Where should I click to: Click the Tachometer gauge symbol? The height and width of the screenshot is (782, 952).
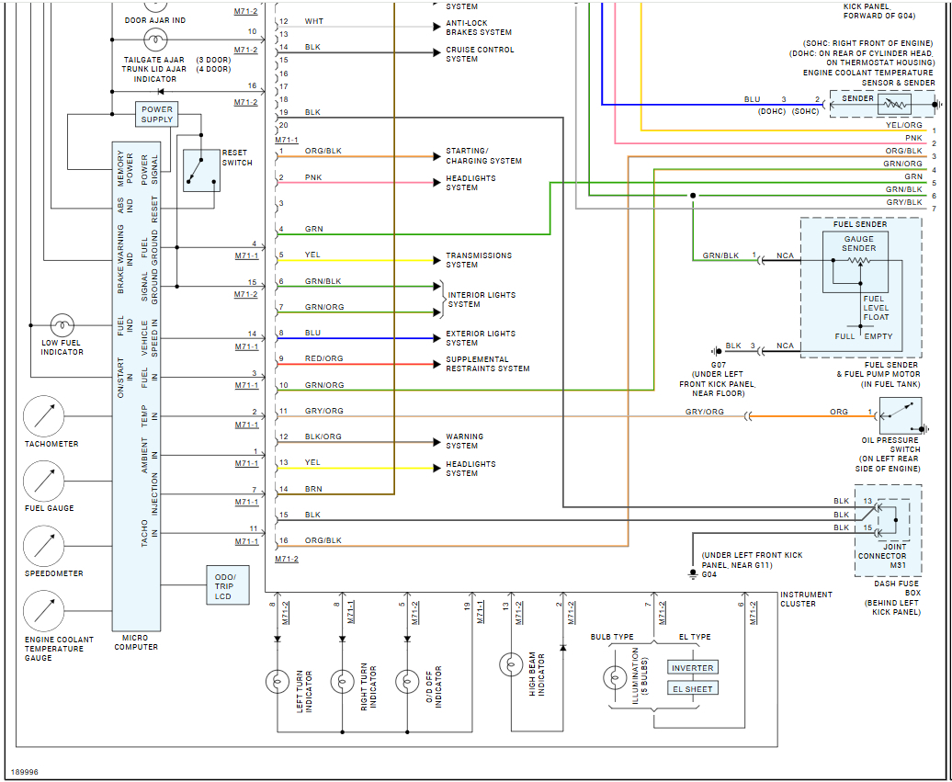(x=44, y=416)
